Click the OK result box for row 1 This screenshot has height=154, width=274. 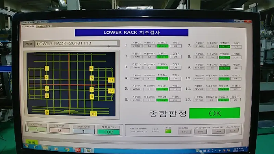[x=175, y=46]
